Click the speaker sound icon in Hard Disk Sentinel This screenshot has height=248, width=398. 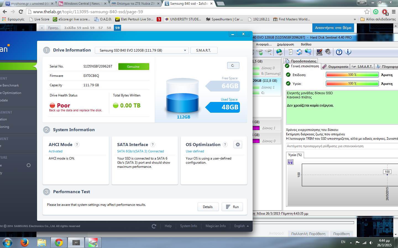tap(328, 52)
